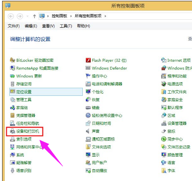The height and width of the screenshot is (181, 192).
Task: Click the up arrow navigation button
Action: tap(34, 16)
